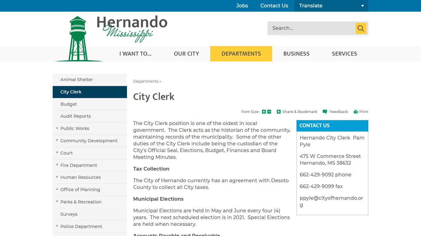Open the DEPARTMENTS menu
The width and height of the screenshot is (421, 236).
click(241, 54)
